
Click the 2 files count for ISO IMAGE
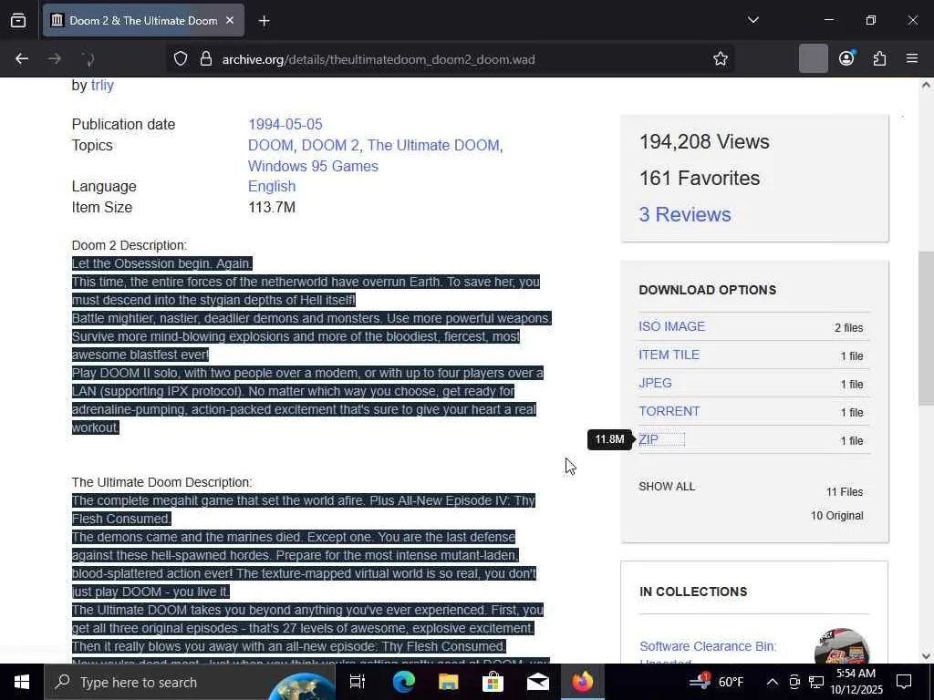849,328
